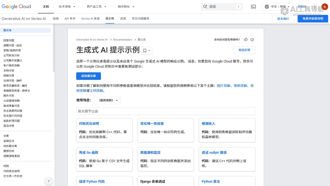Viewport: 330px width, 186px height.
Task: Open the 代码优化说明 card
Action: point(104,130)
